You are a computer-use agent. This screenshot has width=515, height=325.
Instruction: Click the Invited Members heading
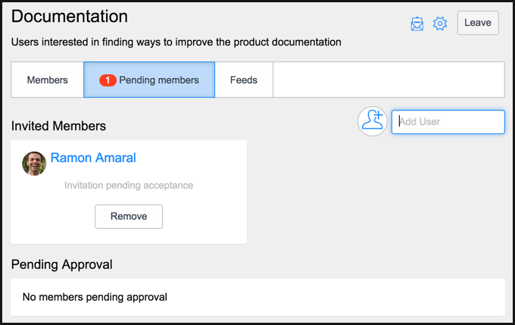(x=58, y=126)
